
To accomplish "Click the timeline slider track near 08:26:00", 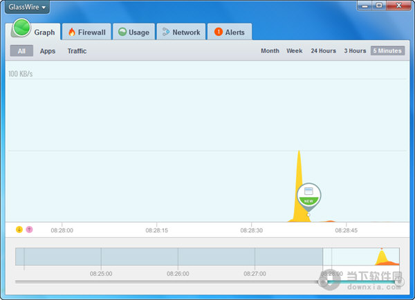I will click(178, 282).
